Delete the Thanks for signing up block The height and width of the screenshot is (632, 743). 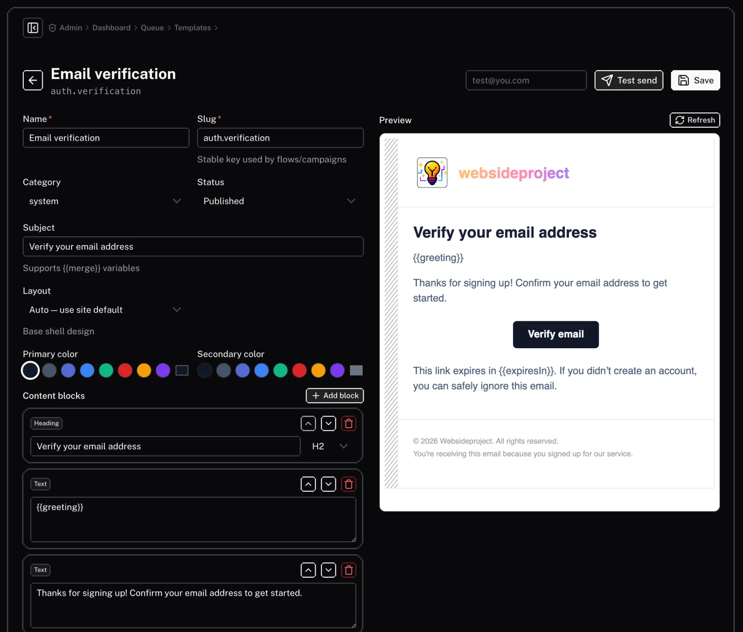[349, 570]
